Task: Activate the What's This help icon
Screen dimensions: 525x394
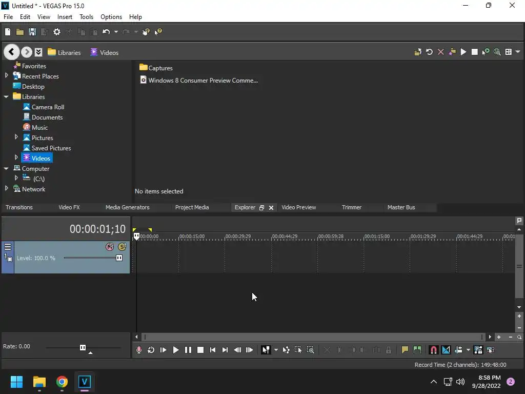Action: point(158,32)
